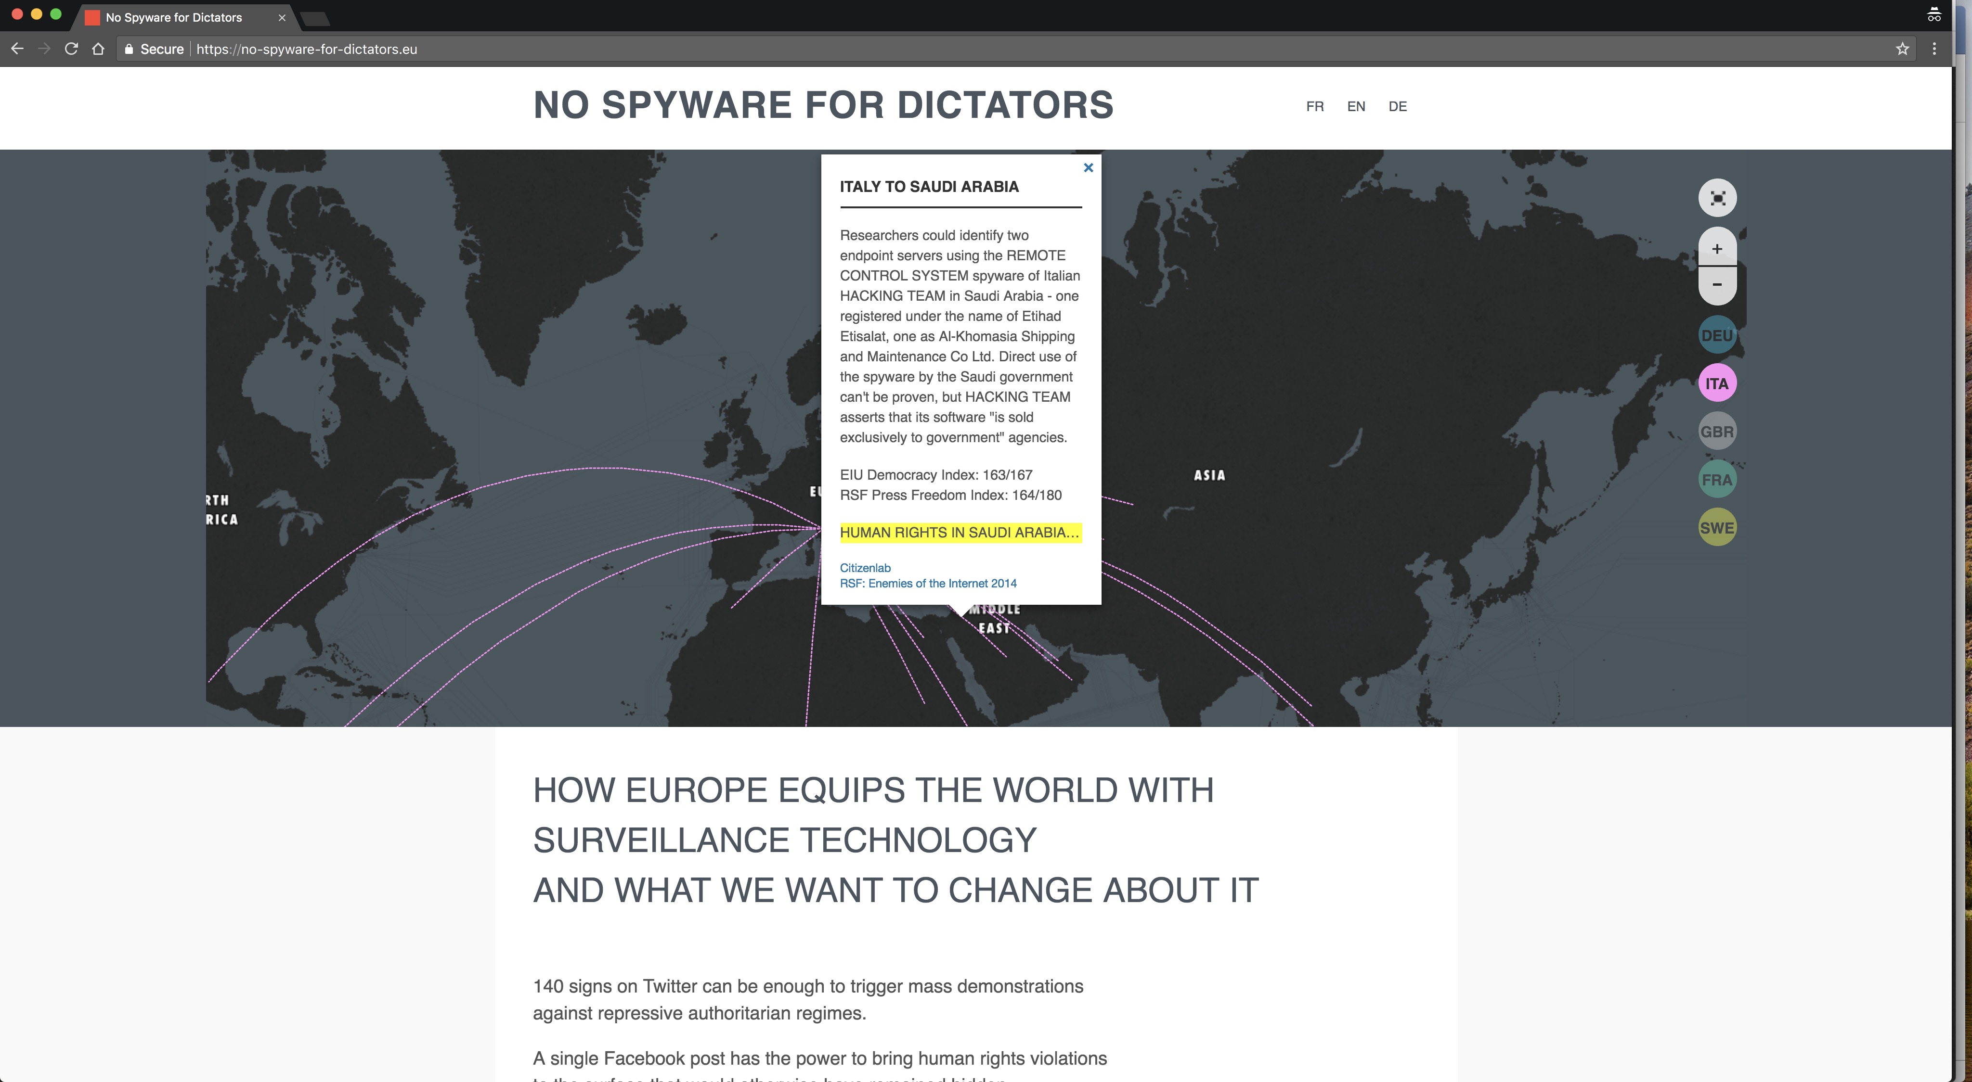Expand HUMAN RIGHTS IN SAUDI ARABIA section
Screen dimensions: 1972x1082
pyautogui.click(x=959, y=532)
